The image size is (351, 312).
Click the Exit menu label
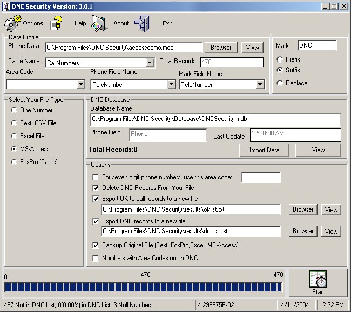coord(167,23)
